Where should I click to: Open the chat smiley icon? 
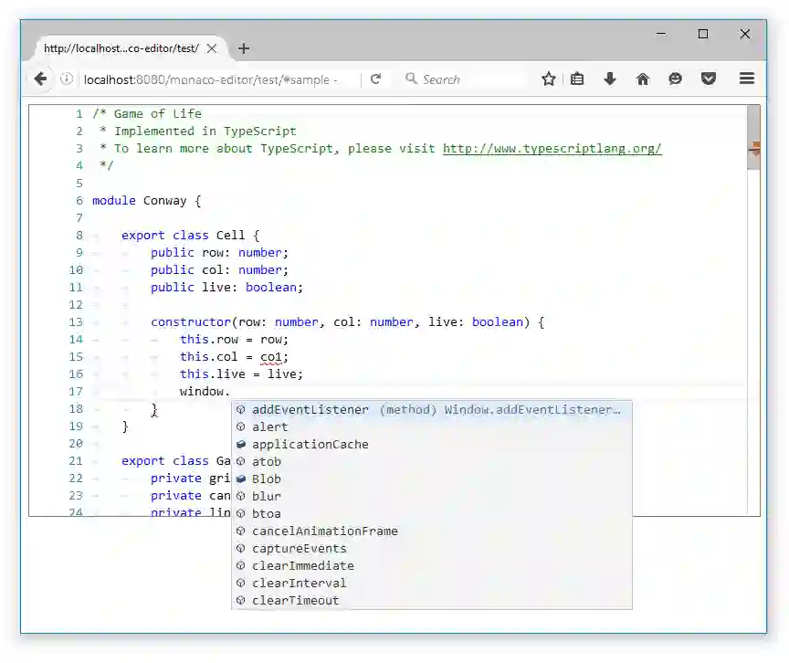pos(675,79)
